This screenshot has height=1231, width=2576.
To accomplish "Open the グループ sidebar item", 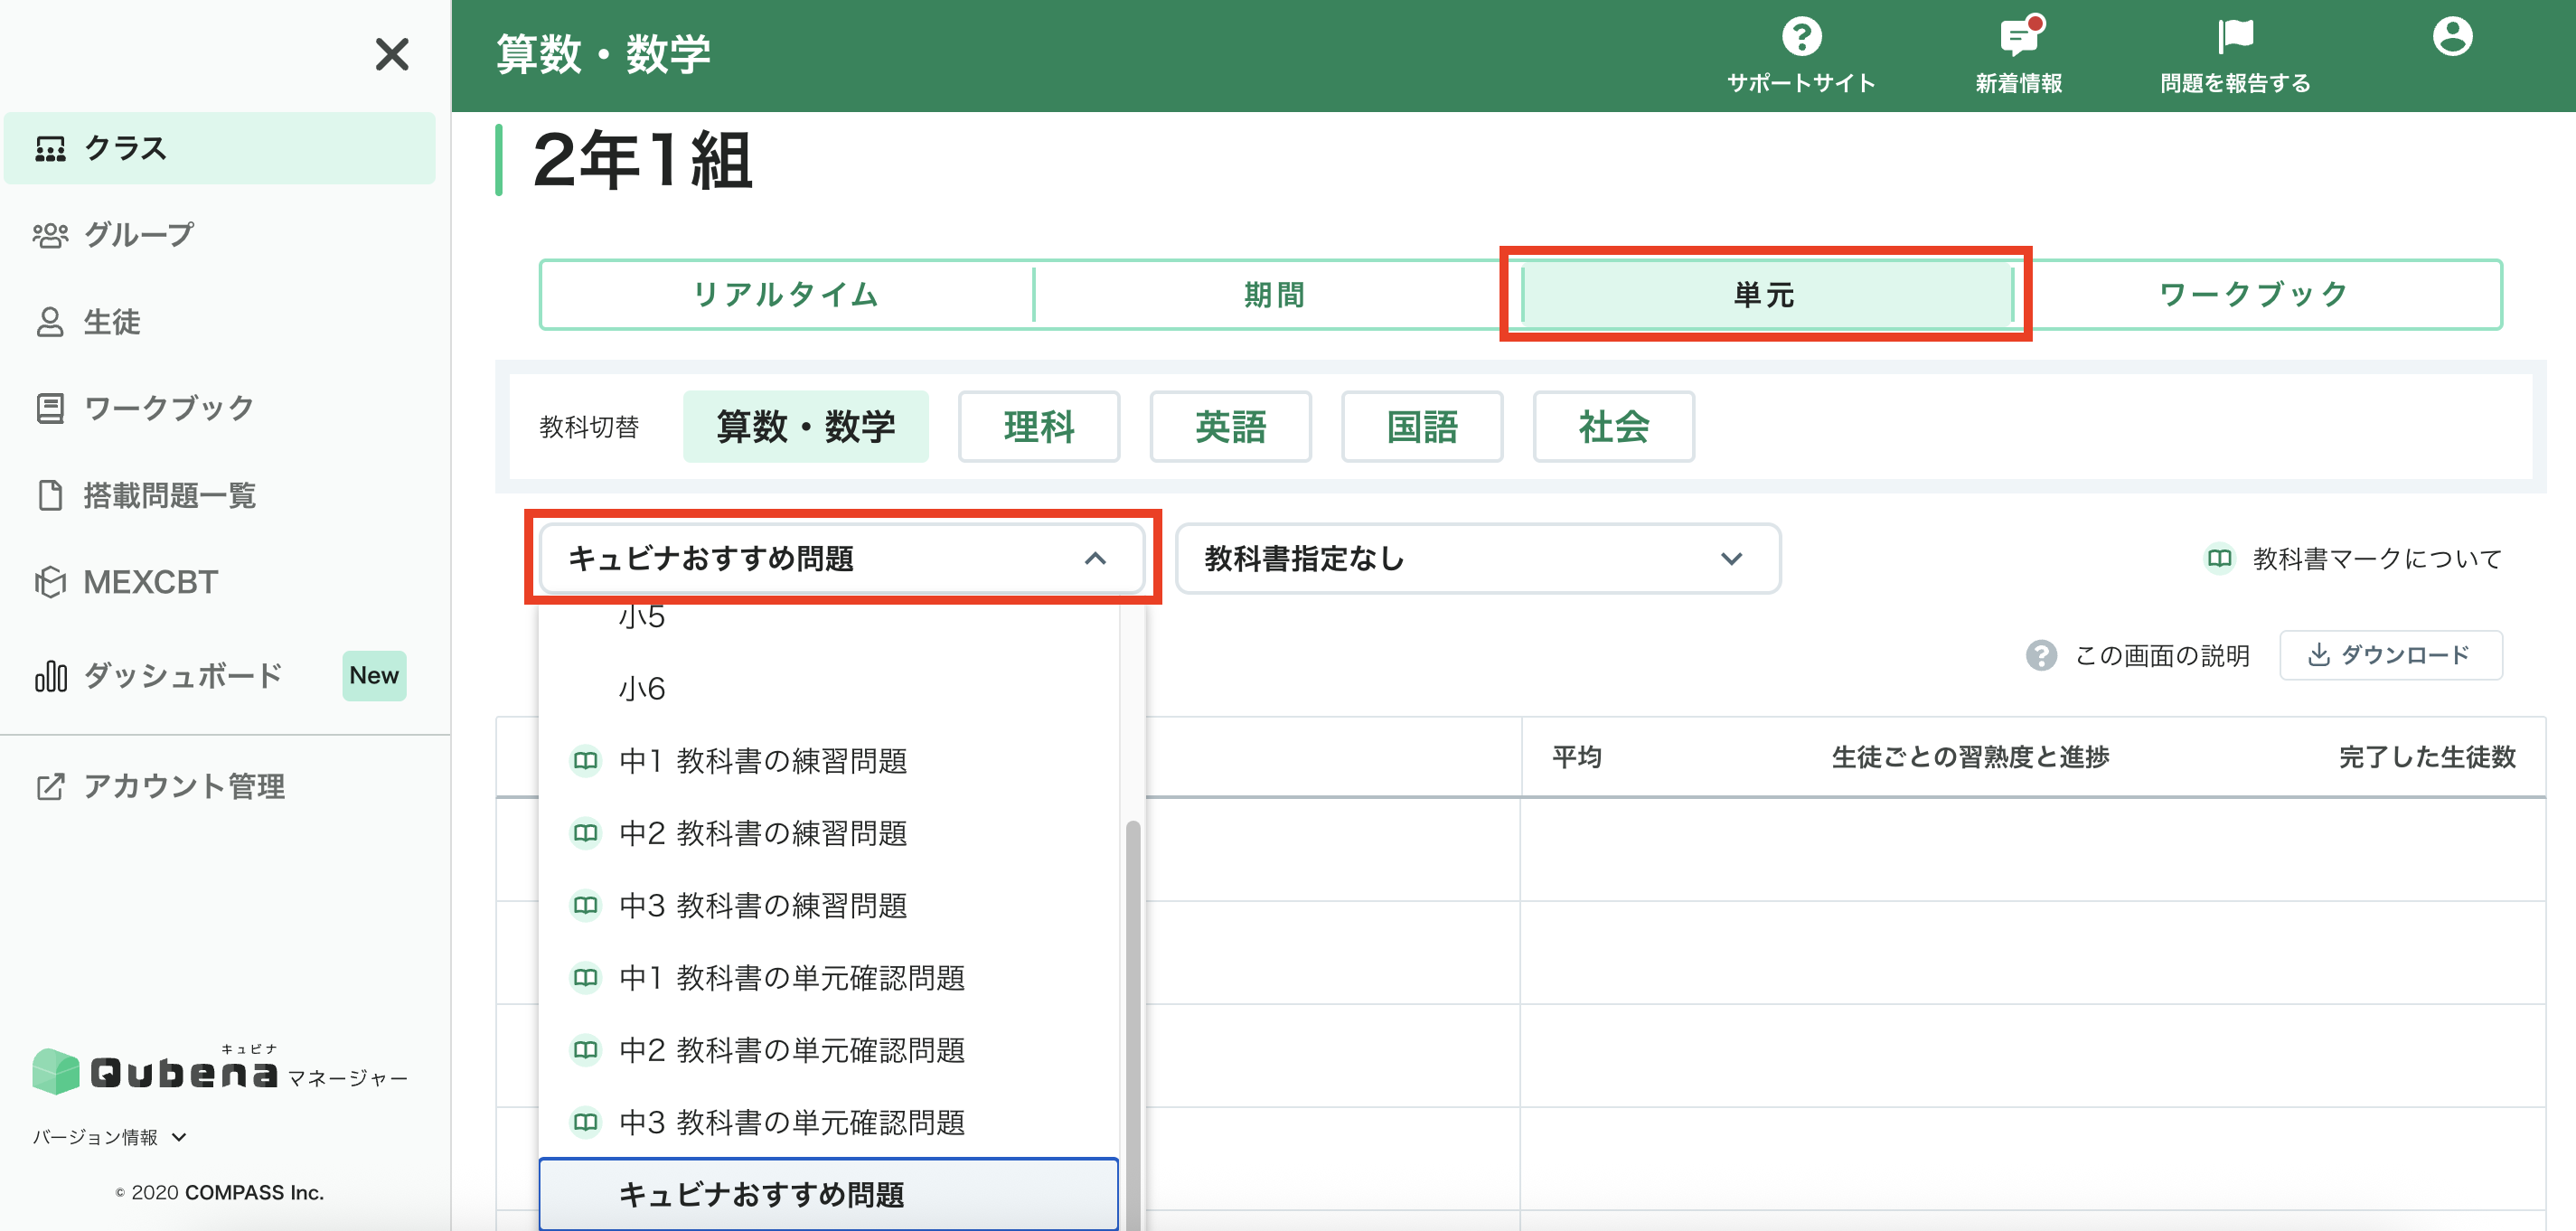I will point(219,235).
